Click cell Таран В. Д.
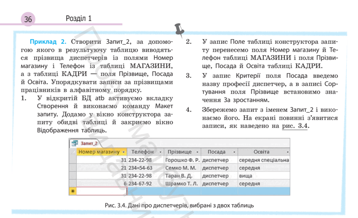Image resolution: width=358 pixels, height=218 pixels. 182,176
